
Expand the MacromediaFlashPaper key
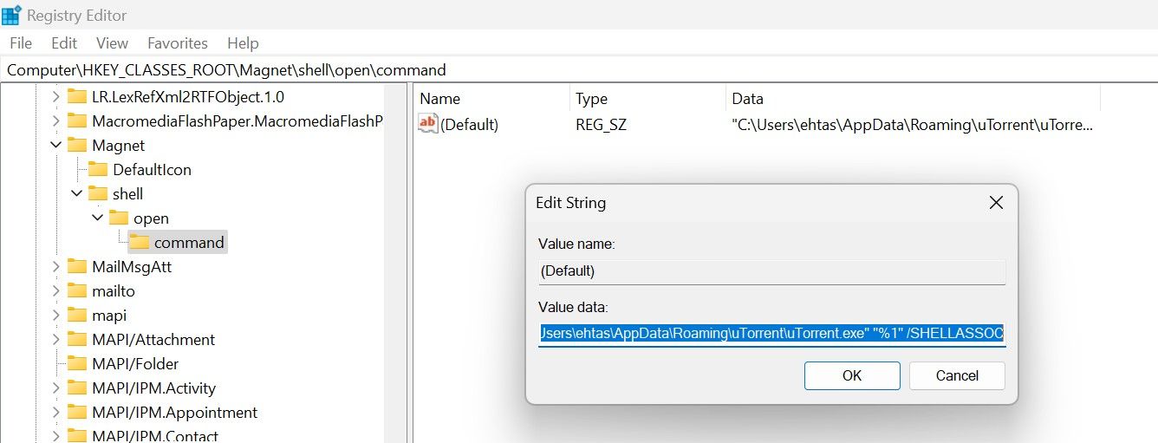point(56,121)
